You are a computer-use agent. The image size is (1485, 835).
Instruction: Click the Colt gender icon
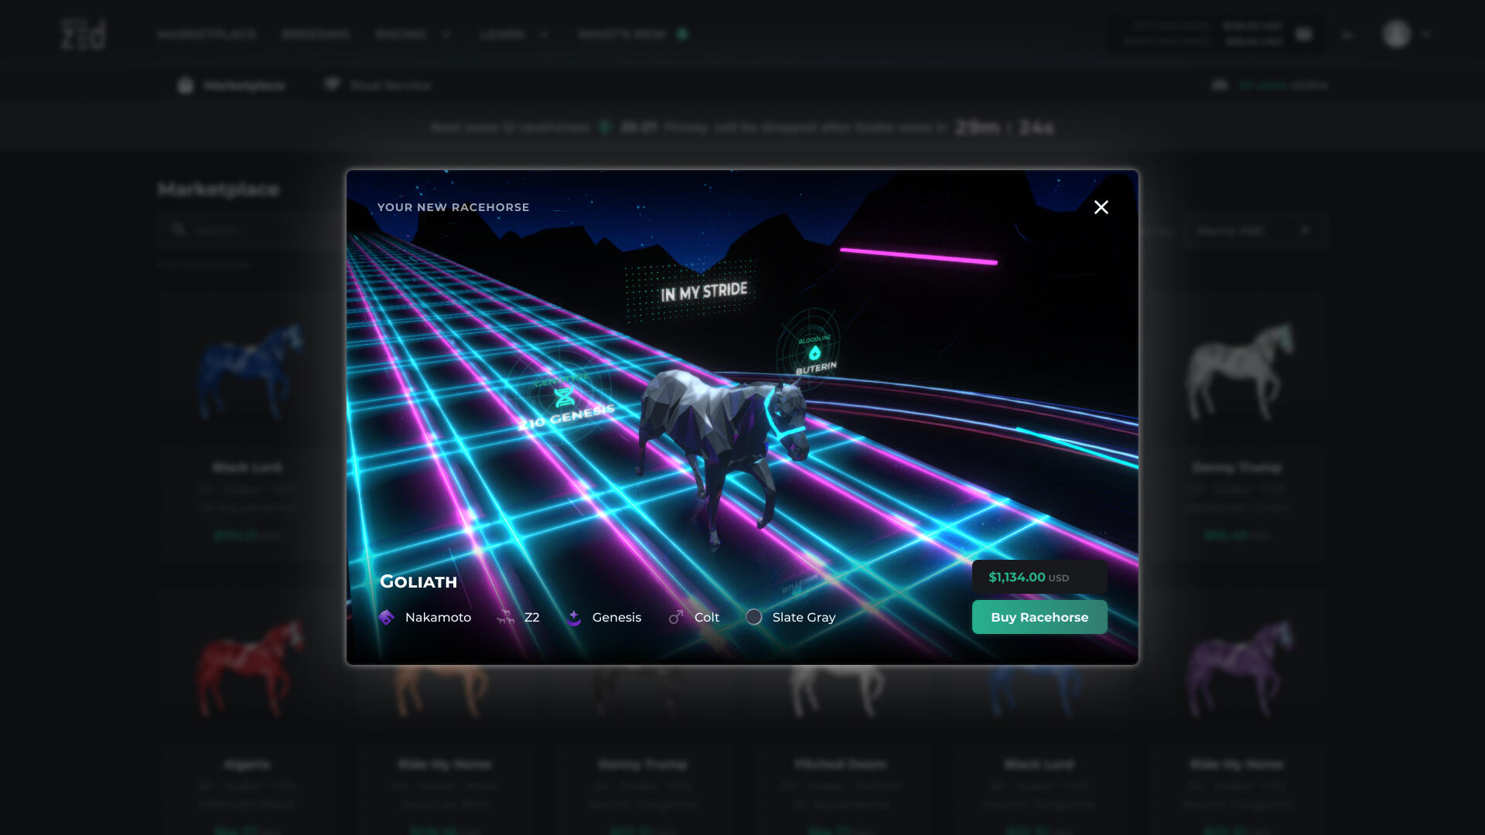(x=676, y=617)
